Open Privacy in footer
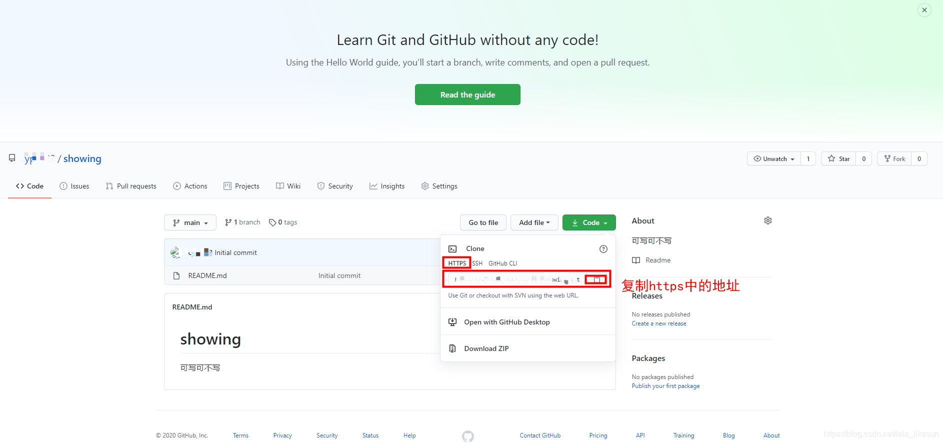 (x=282, y=435)
